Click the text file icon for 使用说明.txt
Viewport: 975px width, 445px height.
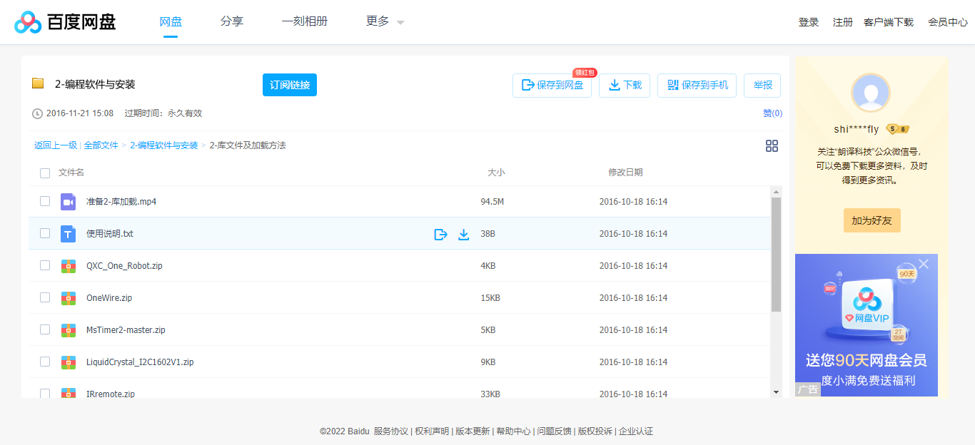coord(68,233)
